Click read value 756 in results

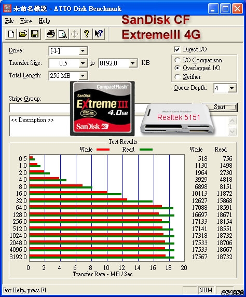(x=227, y=158)
